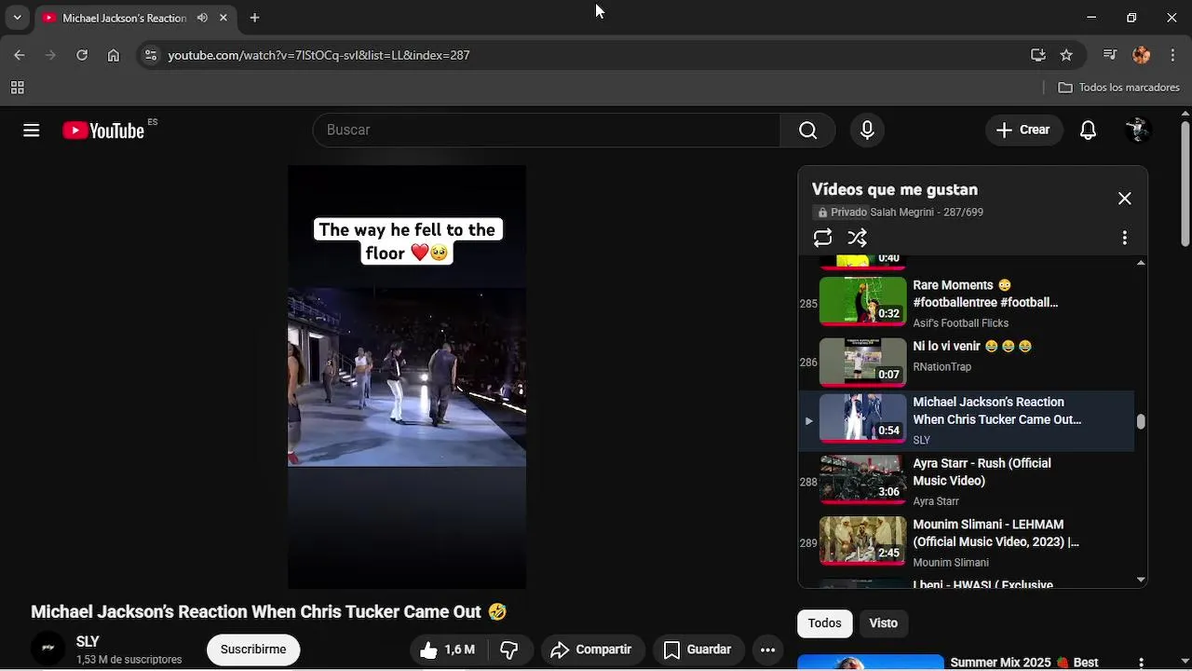Select the Visto filter chip
The image size is (1192, 671).
pos(883,623)
